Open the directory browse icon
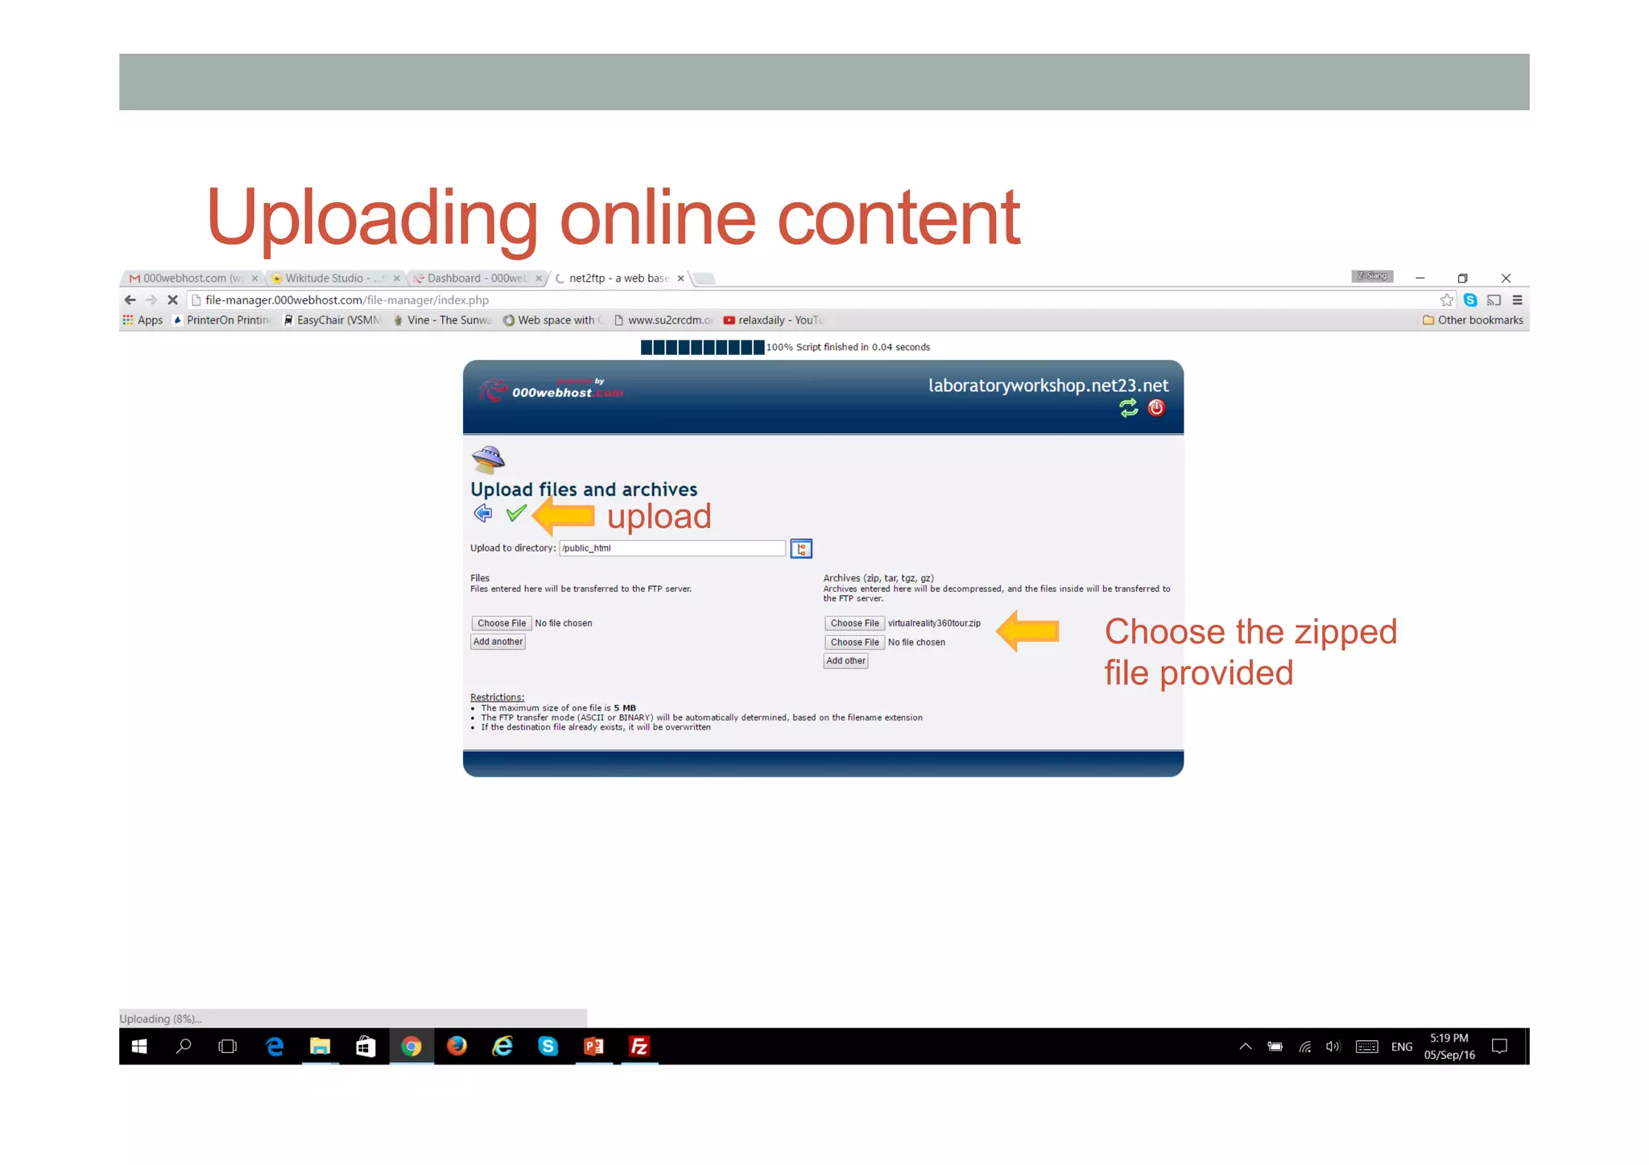This screenshot has width=1649, height=1165. click(x=801, y=549)
